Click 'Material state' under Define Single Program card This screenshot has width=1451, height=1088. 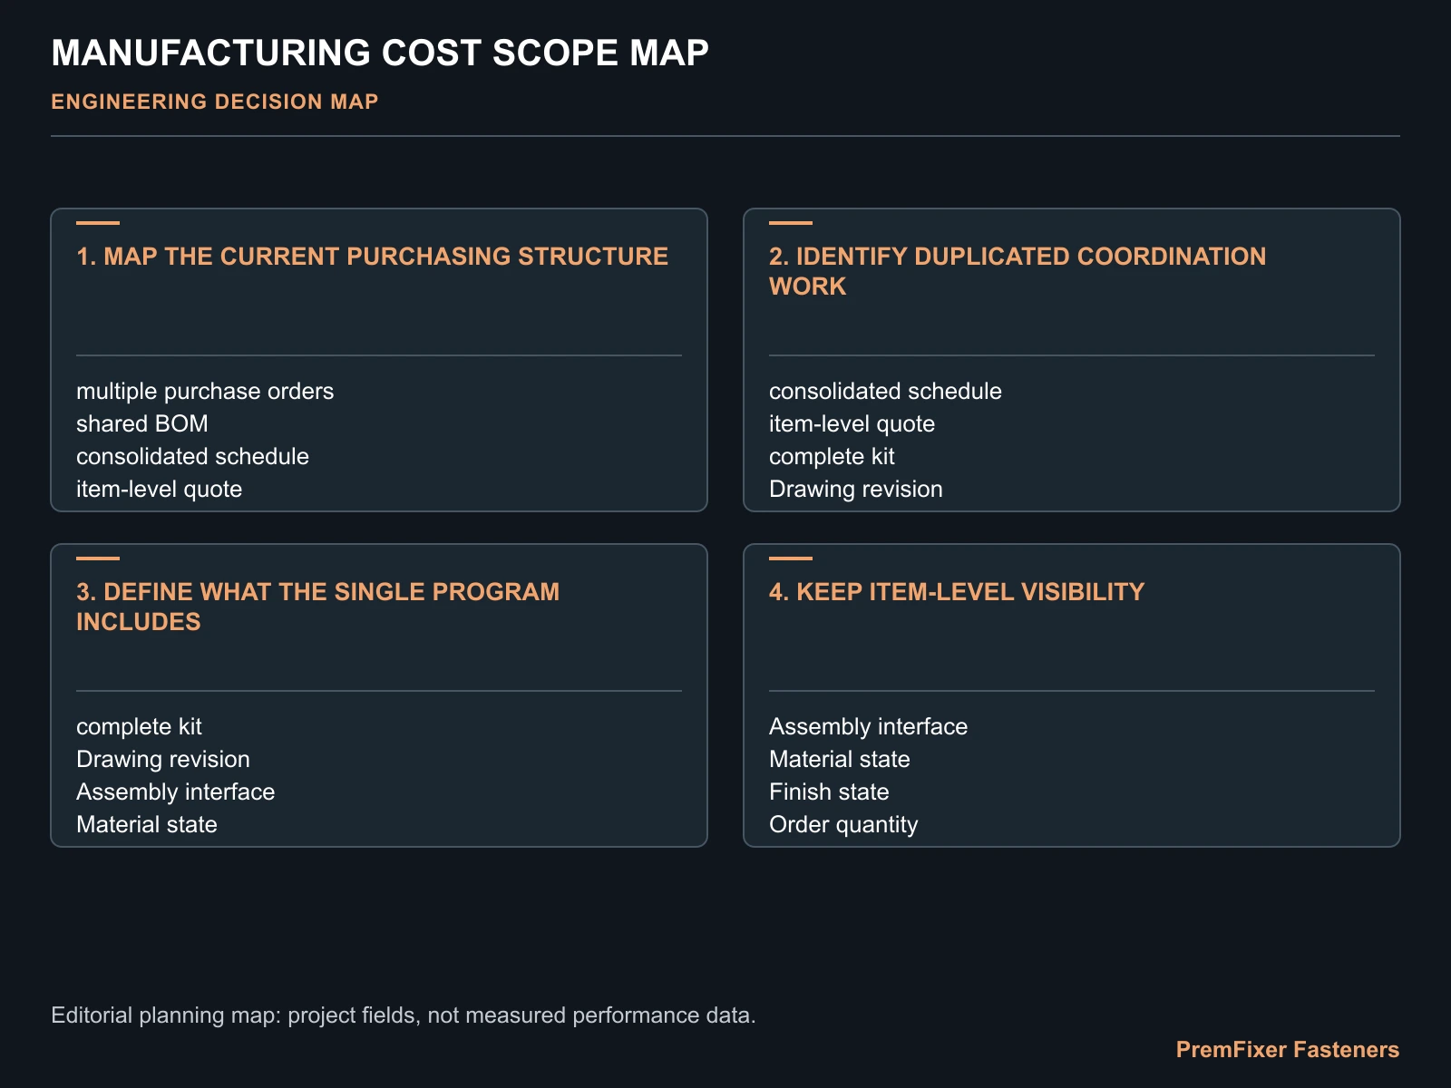[x=147, y=825]
